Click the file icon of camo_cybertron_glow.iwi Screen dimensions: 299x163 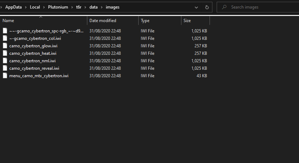pos(5,46)
